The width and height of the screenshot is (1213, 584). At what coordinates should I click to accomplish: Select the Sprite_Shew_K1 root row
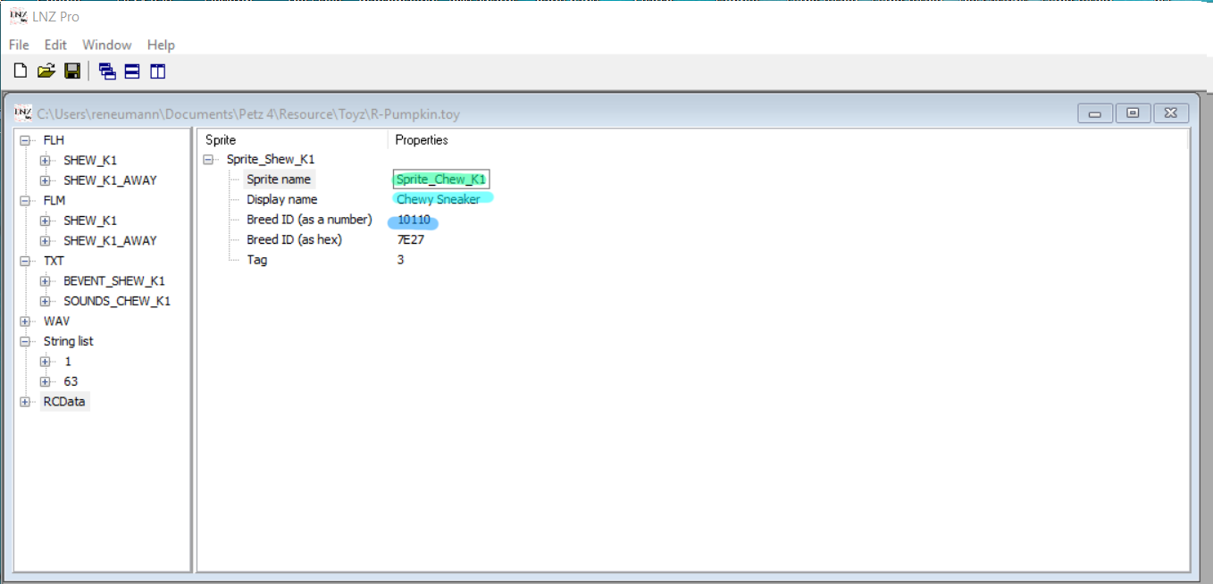tap(271, 160)
